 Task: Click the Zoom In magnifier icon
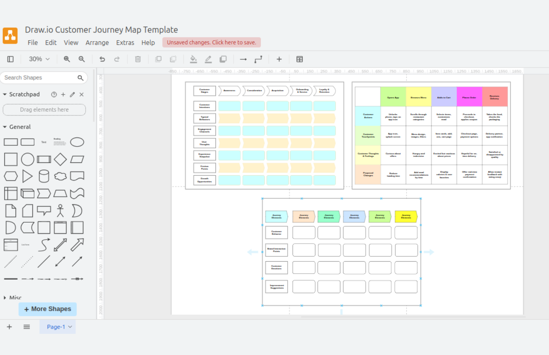point(67,59)
